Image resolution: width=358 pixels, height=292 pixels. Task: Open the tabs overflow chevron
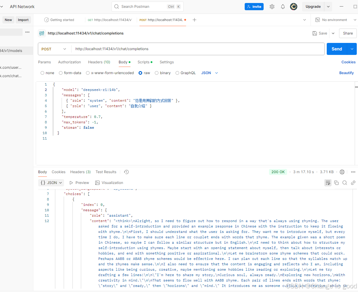(x=304, y=20)
